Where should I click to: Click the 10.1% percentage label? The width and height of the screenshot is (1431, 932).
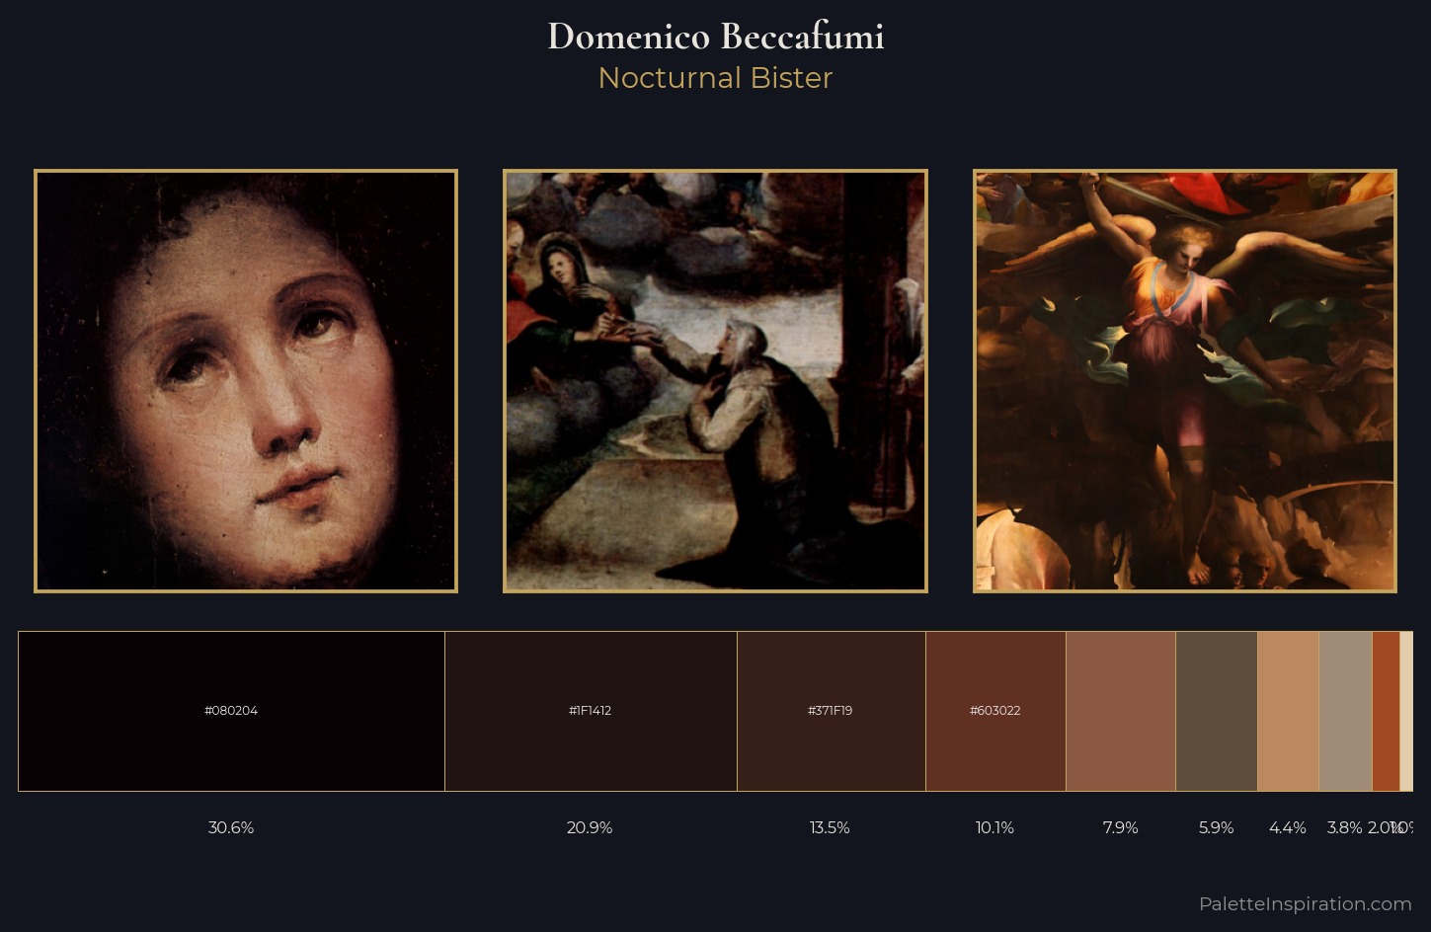994,827
